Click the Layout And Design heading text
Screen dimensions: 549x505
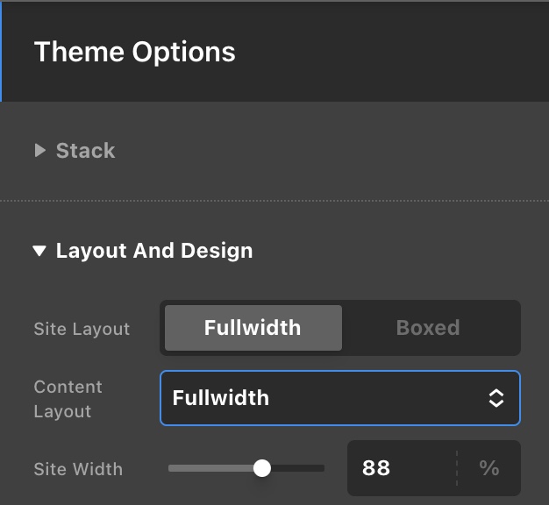(154, 251)
